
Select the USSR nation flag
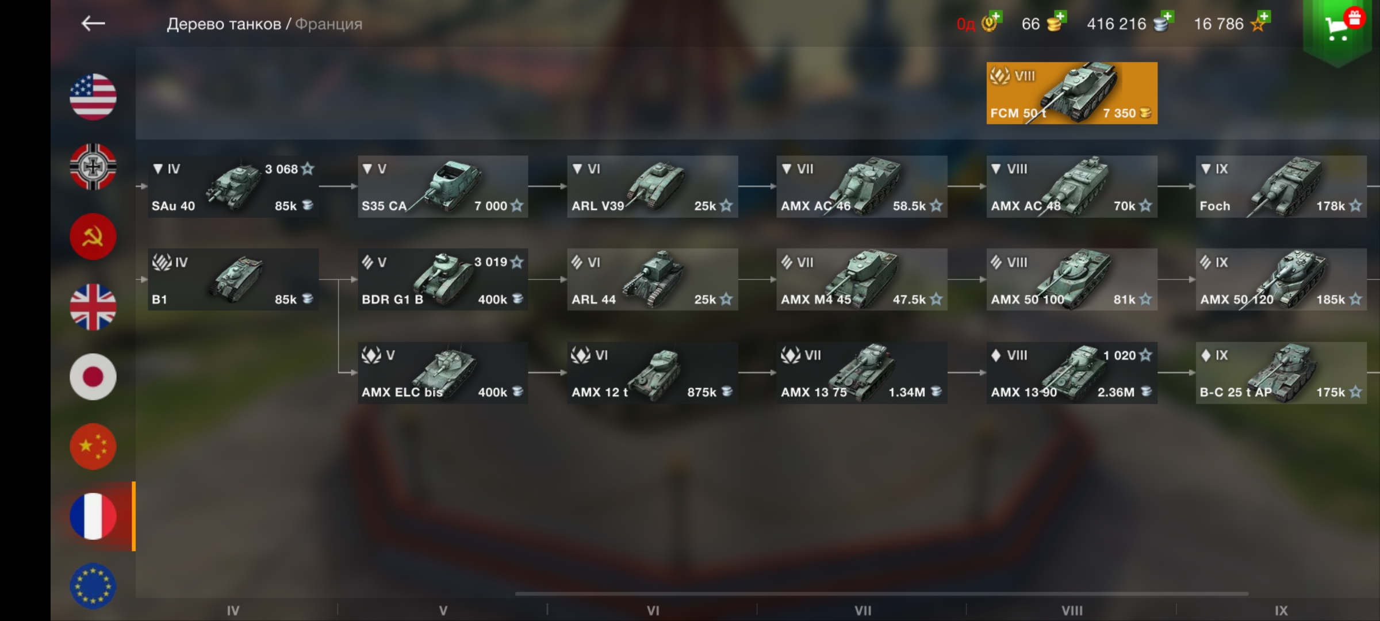(x=93, y=236)
